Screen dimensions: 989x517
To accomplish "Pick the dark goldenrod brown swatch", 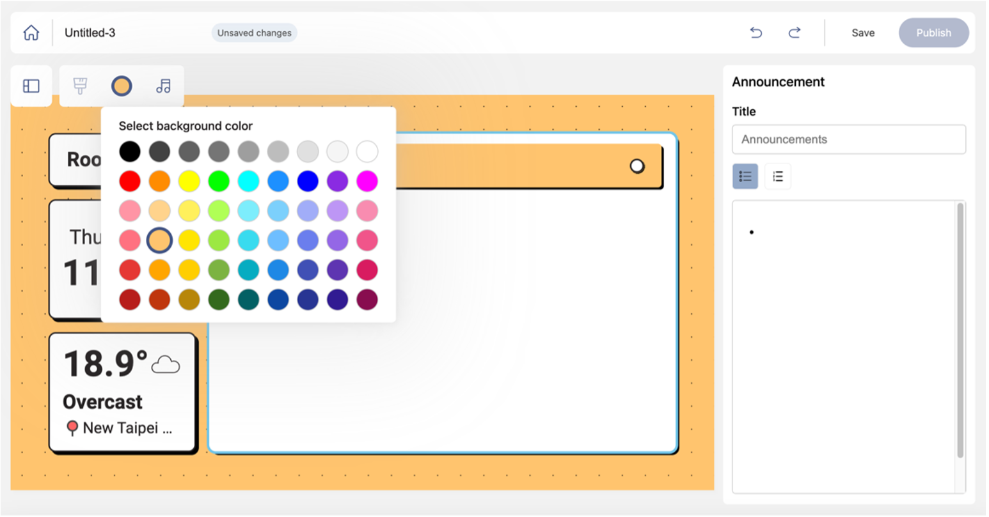I will [x=189, y=299].
